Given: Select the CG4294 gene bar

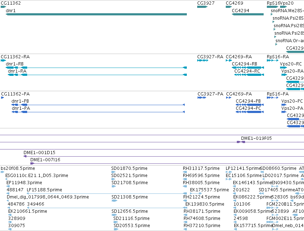Looking at the screenshot, I should coord(248,14).
